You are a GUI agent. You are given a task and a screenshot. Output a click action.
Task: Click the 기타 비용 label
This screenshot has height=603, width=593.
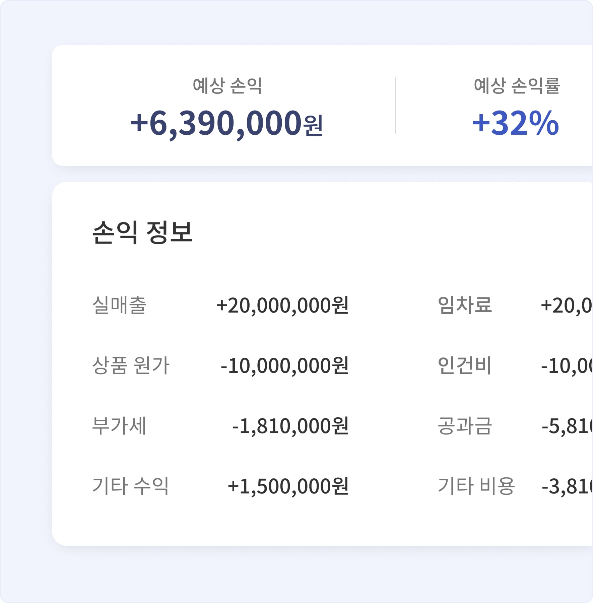pos(476,486)
